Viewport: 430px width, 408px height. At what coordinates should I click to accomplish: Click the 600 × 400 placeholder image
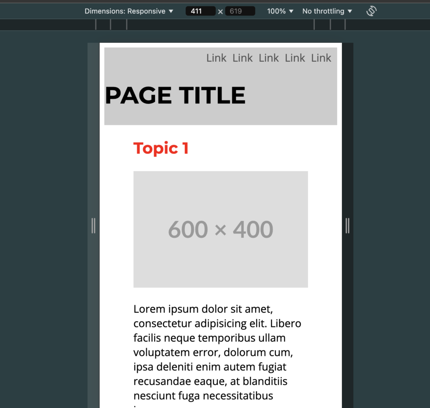[220, 229]
